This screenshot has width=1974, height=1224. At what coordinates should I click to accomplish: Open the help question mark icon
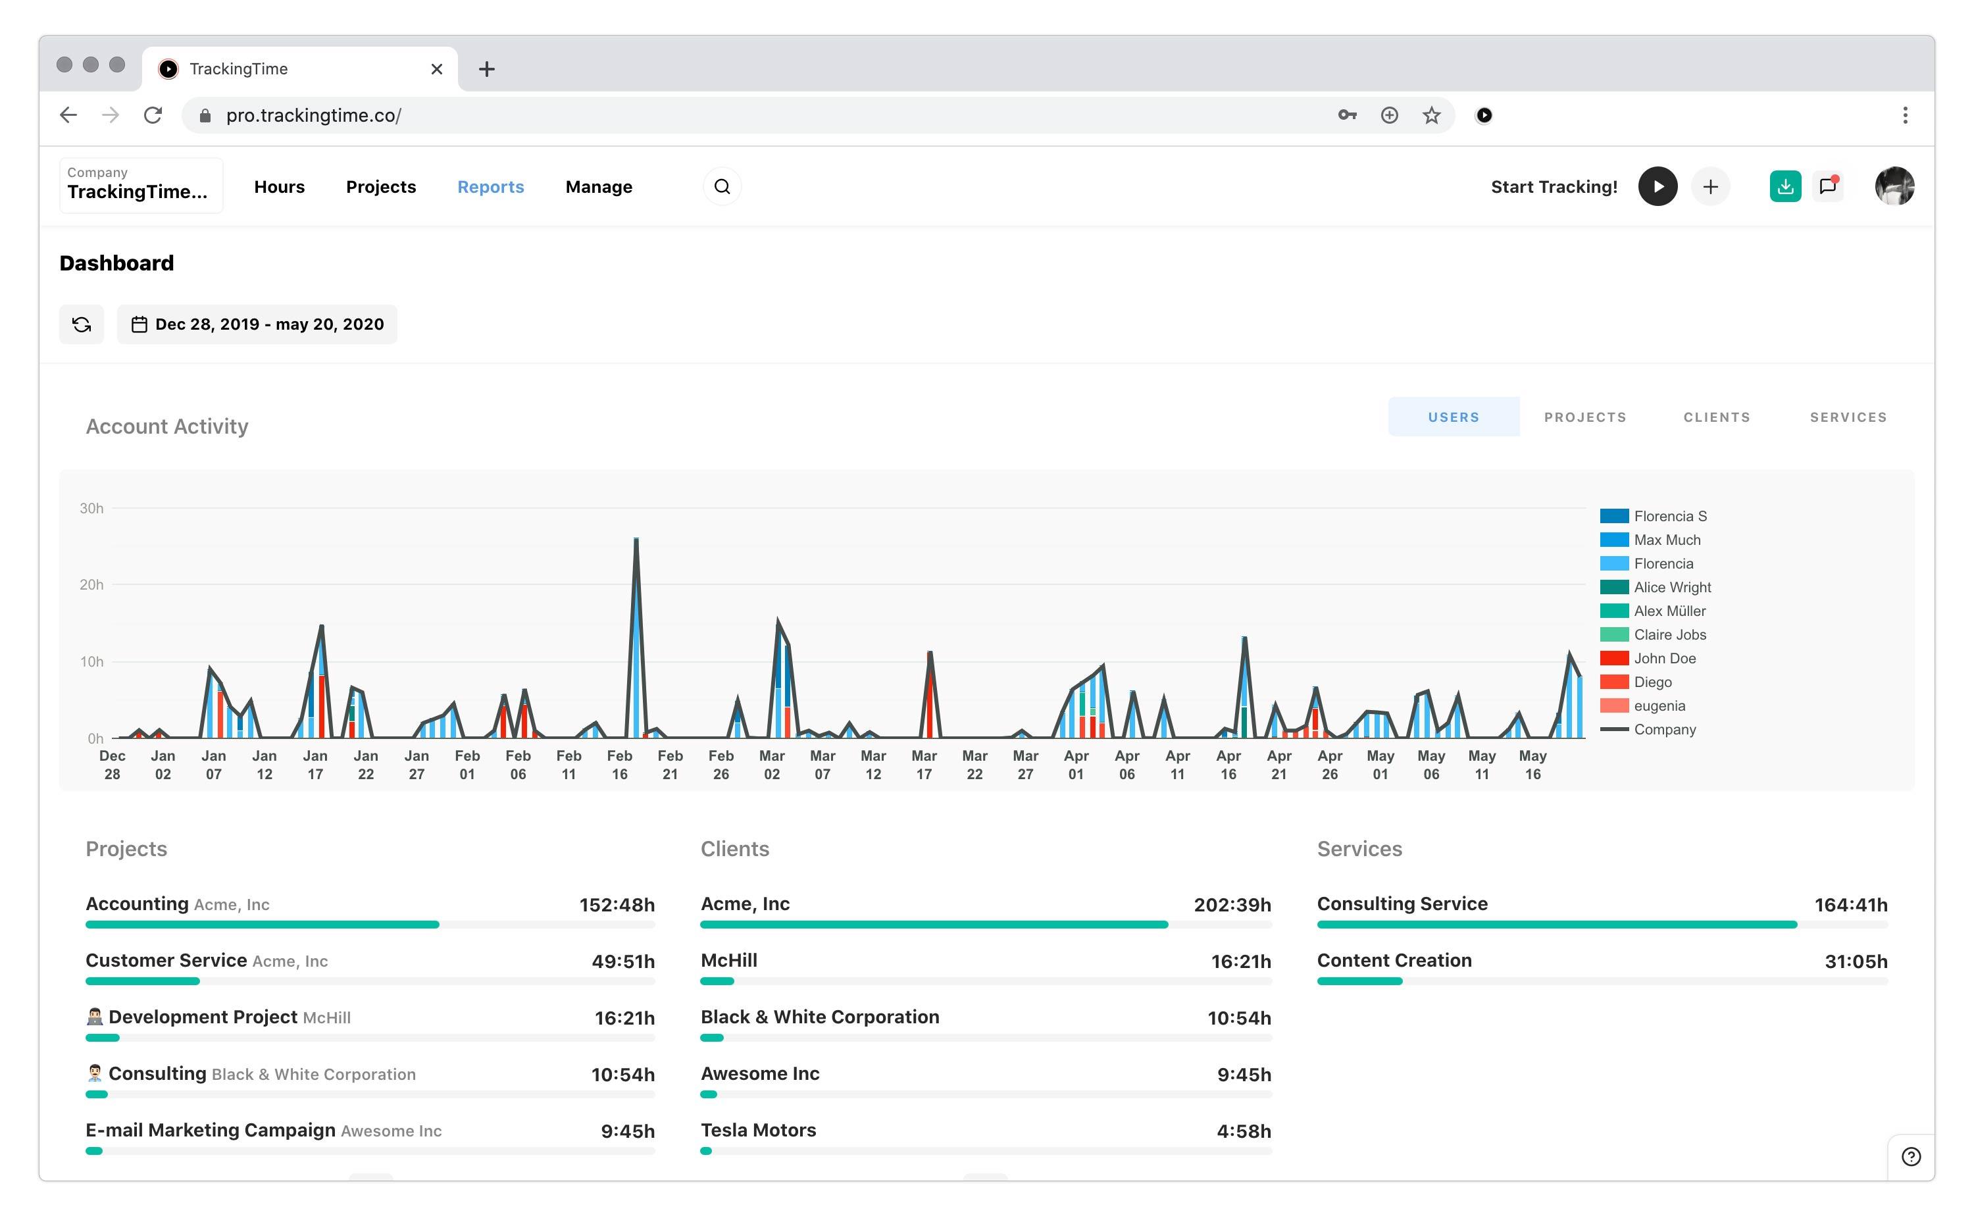1911,1157
